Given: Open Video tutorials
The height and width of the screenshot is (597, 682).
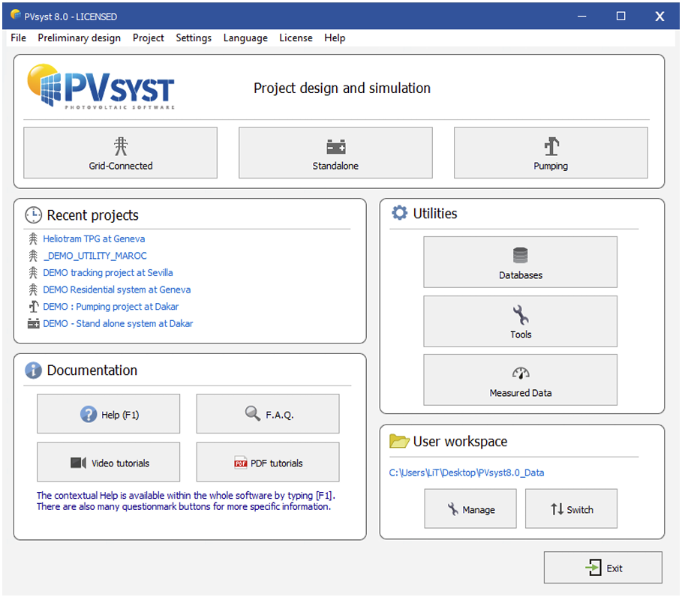Looking at the screenshot, I should click(108, 462).
